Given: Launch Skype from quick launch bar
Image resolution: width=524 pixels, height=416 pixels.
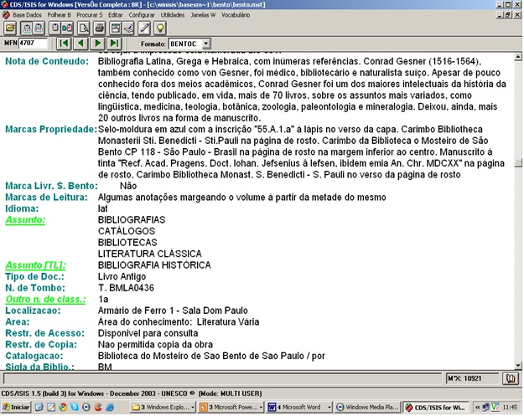Looking at the screenshot, I should pyautogui.click(x=75, y=408).
